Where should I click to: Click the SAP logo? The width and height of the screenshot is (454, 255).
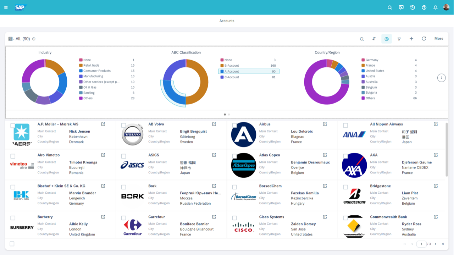[21, 7]
